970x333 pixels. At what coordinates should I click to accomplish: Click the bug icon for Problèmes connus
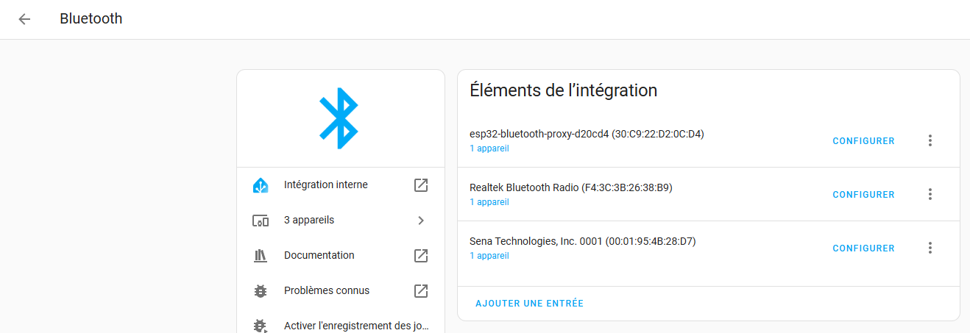[260, 291]
